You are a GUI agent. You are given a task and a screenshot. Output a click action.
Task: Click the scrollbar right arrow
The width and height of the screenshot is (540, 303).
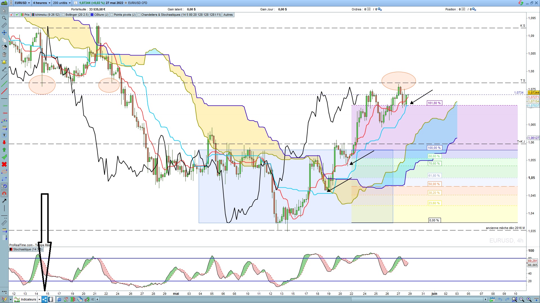click(485, 299)
